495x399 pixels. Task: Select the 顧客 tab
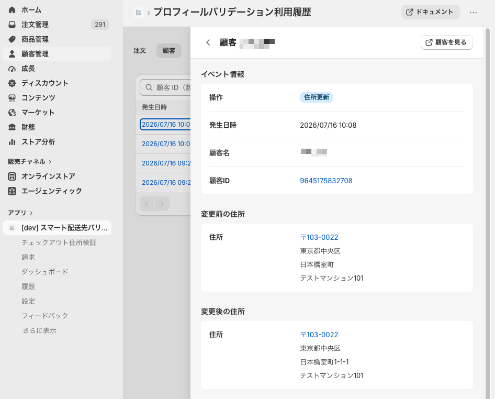point(169,51)
